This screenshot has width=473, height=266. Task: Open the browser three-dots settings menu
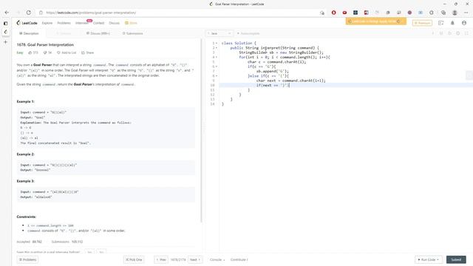pyautogui.click(x=466, y=13)
